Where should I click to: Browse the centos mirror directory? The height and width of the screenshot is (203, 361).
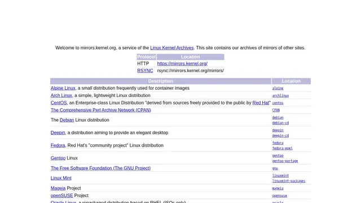pyautogui.click(x=278, y=103)
